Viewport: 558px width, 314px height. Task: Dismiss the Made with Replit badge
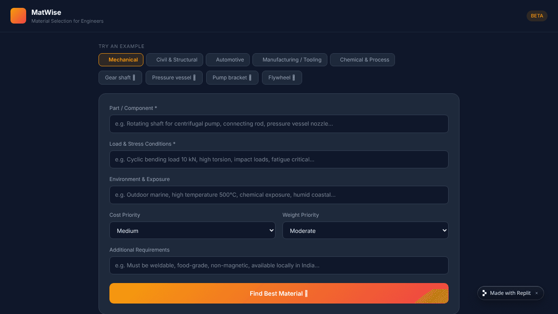click(x=537, y=293)
